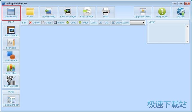Choose Insert Text tool
Image resolution: width=192 pixels, height=112 pixels.
11,44
